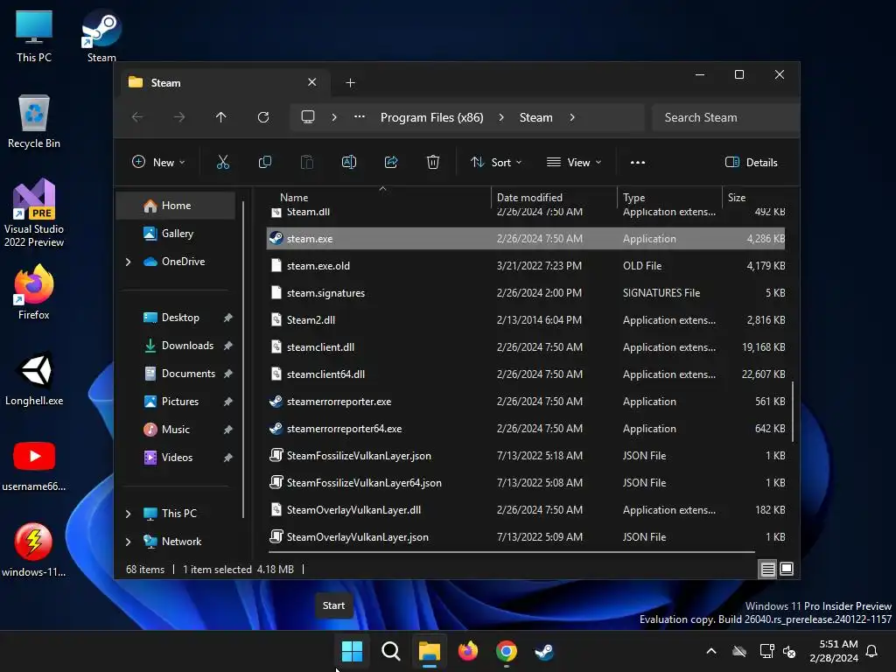
Task: Select Longhell.exe desktop icon
Action: pos(34,378)
